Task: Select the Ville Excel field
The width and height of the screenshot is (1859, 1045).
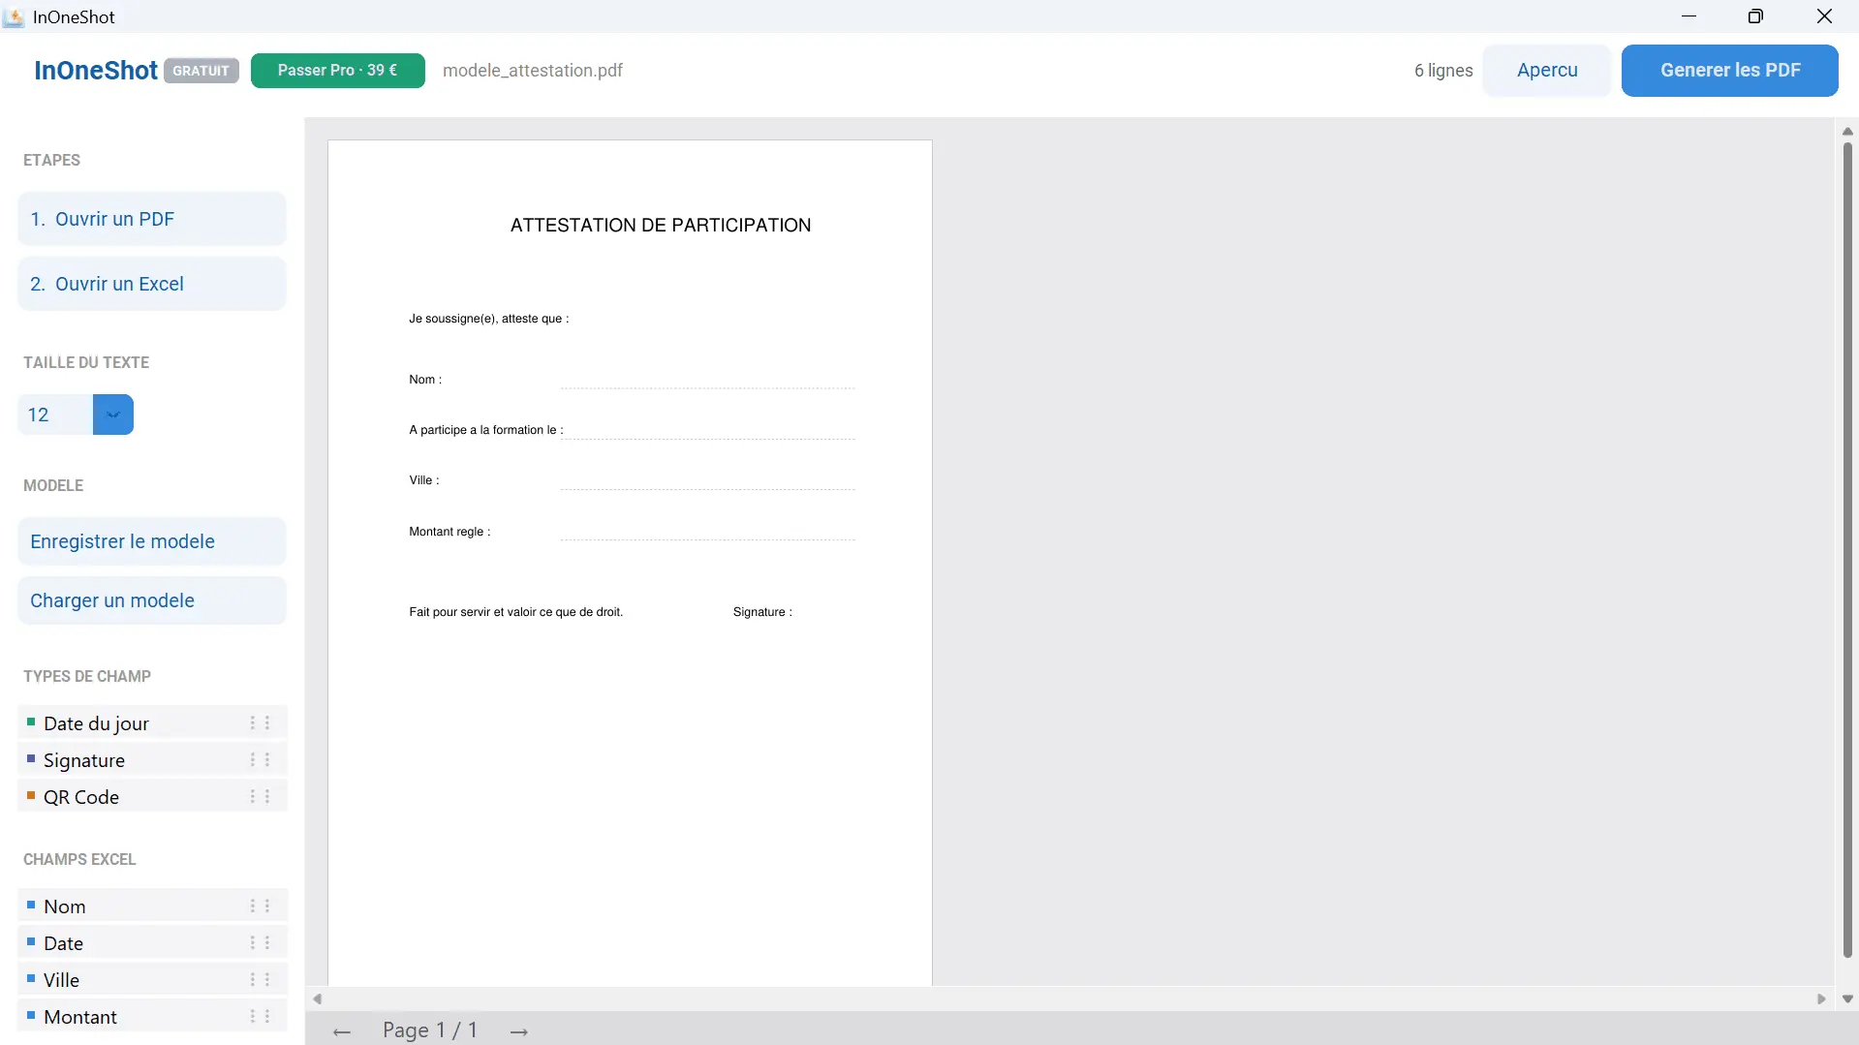Action: click(152, 980)
